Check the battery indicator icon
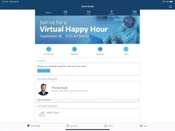This screenshot has width=175, height=131. tap(171, 2)
